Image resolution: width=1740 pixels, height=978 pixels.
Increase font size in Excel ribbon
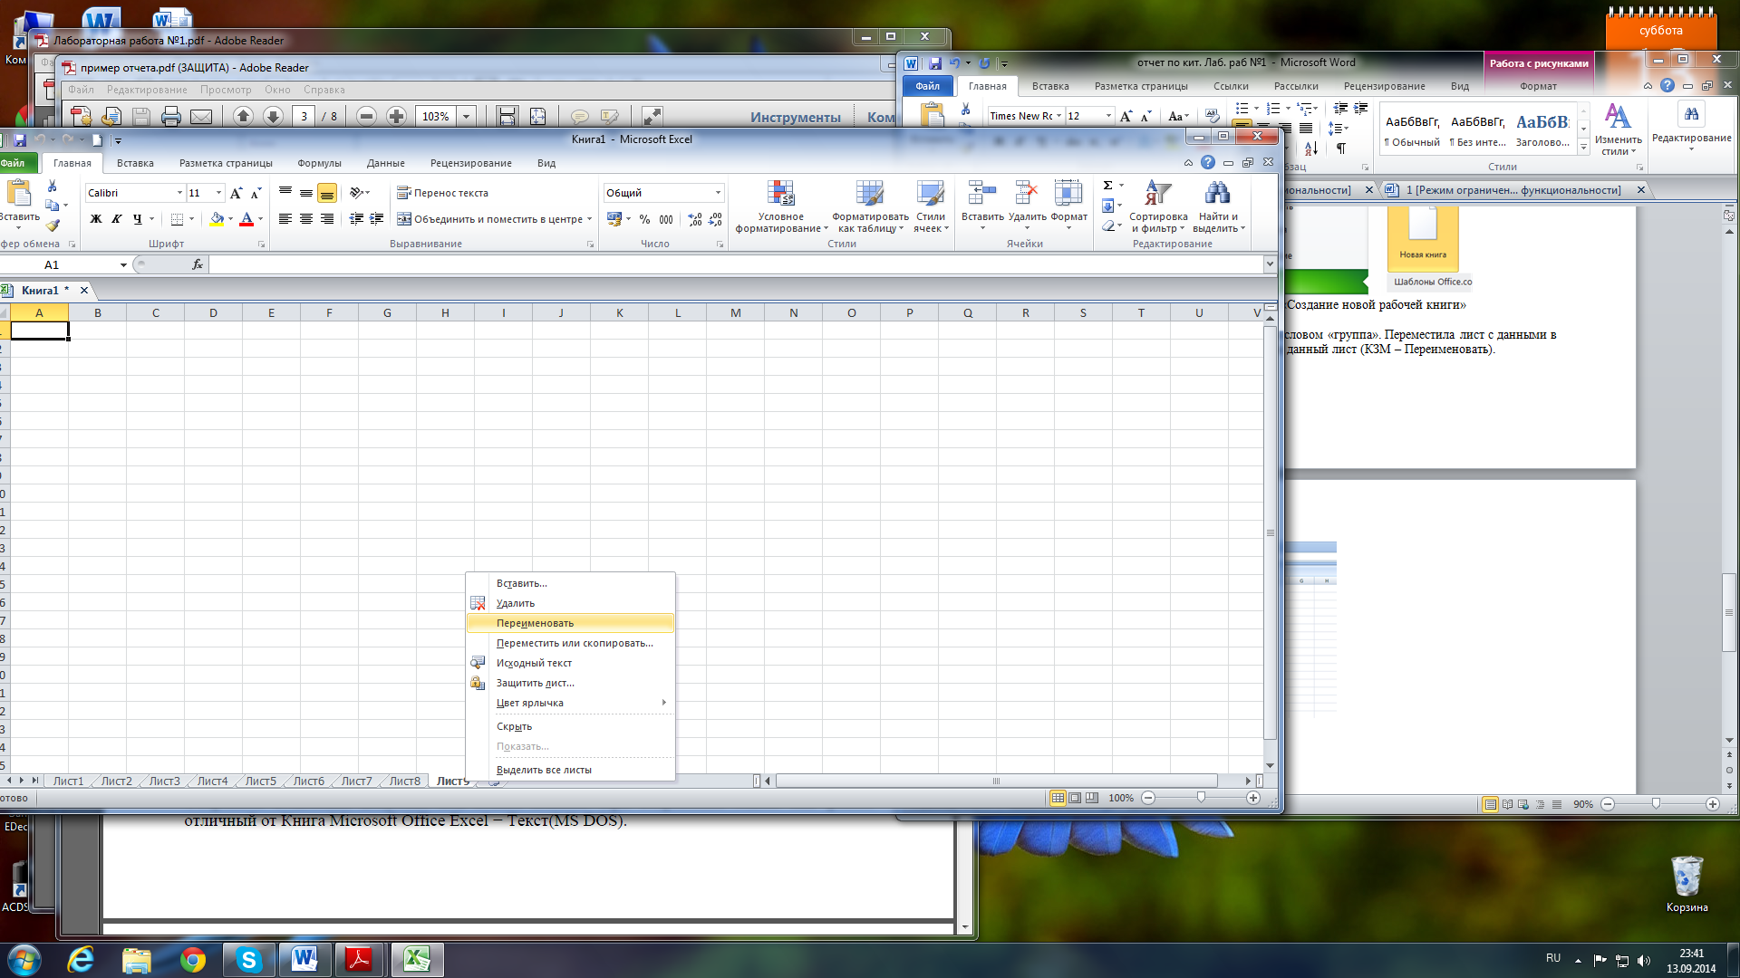pyautogui.click(x=237, y=193)
